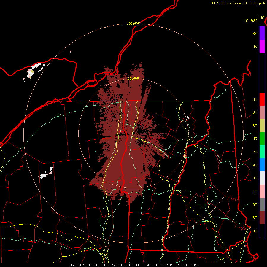Click the 100 NMI range ring label
Screen dimensions: 267x267
[x=133, y=23]
